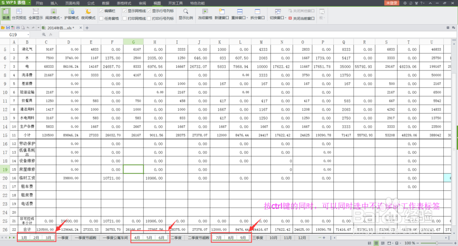
Task: Select the 12月 sheet tab
Action: click(x=302, y=238)
